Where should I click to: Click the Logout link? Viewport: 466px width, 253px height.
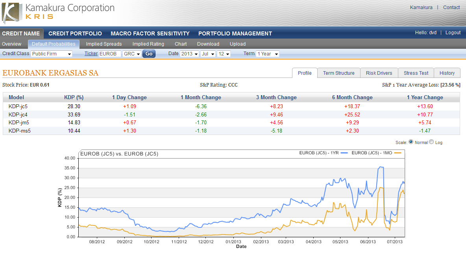453,33
